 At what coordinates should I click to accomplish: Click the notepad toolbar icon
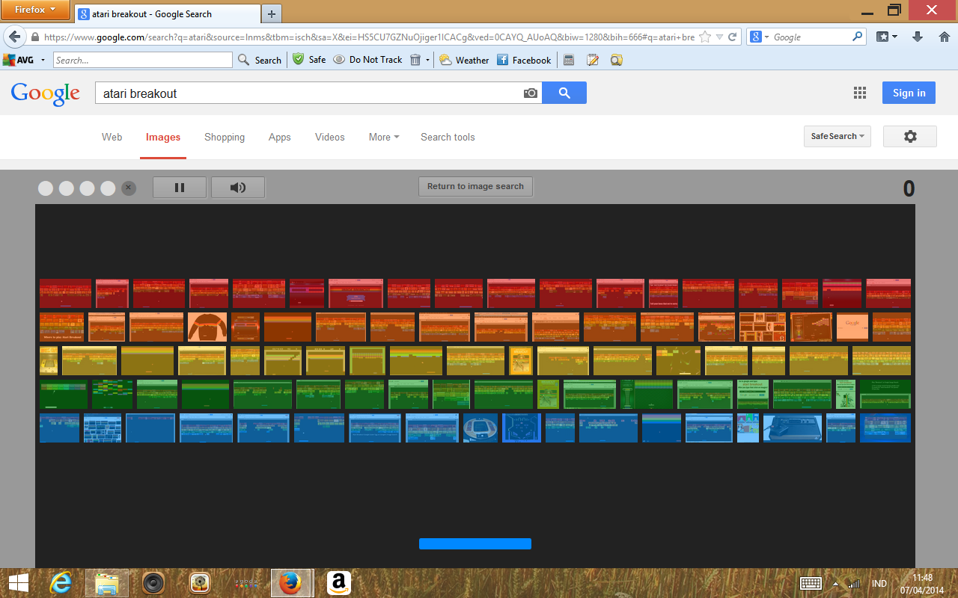pyautogui.click(x=593, y=60)
